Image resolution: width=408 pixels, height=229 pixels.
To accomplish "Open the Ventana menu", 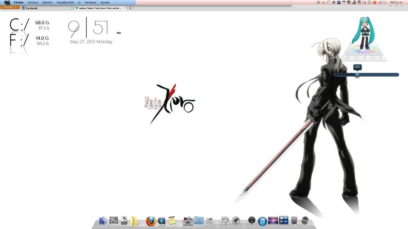I will coord(90,2).
